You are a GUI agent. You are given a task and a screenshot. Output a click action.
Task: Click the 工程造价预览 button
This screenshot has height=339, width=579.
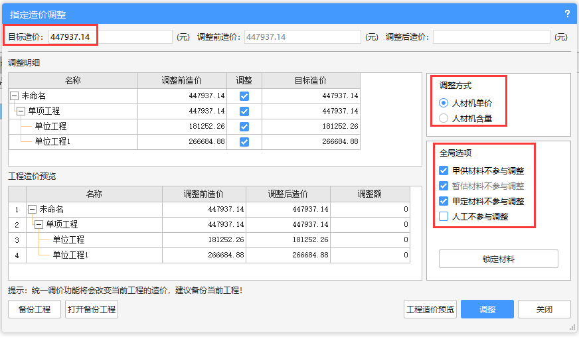pos(430,309)
